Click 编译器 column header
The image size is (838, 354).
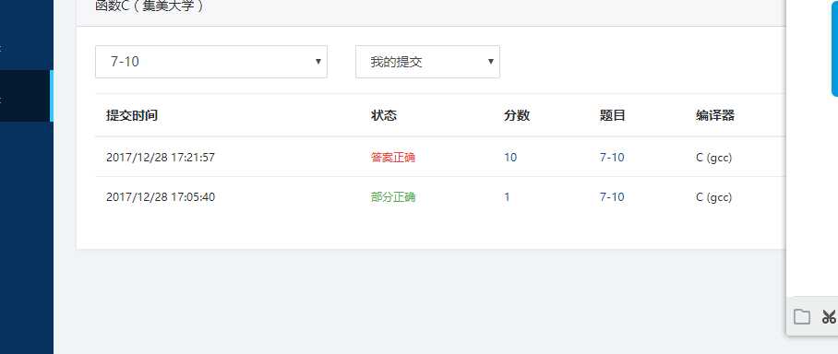pyautogui.click(x=715, y=115)
